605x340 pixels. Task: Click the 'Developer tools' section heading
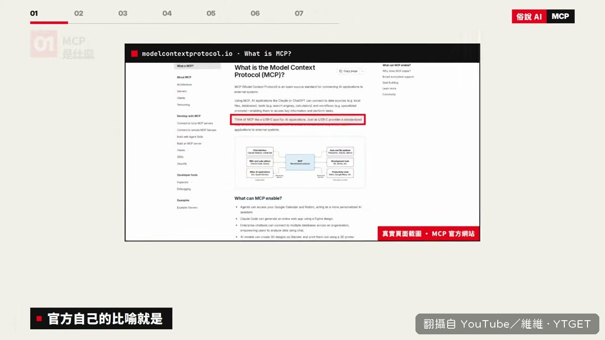click(x=187, y=175)
